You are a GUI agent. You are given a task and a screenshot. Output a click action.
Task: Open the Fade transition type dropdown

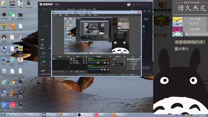click(x=119, y=59)
